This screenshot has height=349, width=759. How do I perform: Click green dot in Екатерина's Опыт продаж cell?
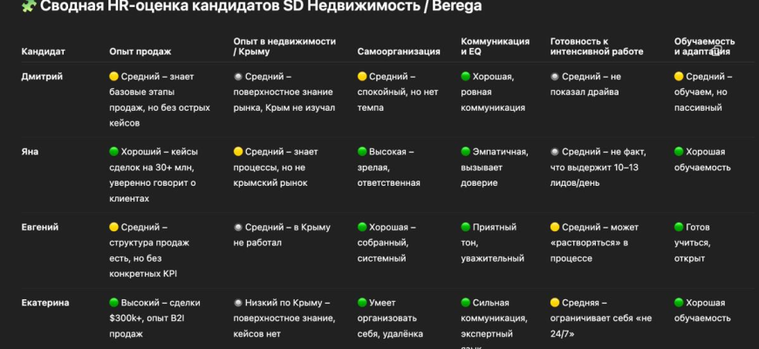coord(114,303)
